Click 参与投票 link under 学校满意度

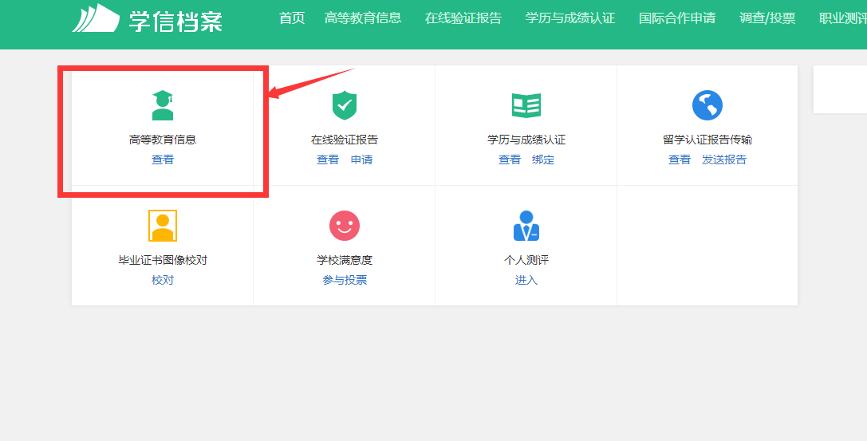pyautogui.click(x=345, y=280)
